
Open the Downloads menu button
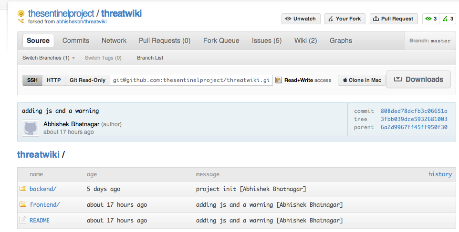click(x=418, y=80)
